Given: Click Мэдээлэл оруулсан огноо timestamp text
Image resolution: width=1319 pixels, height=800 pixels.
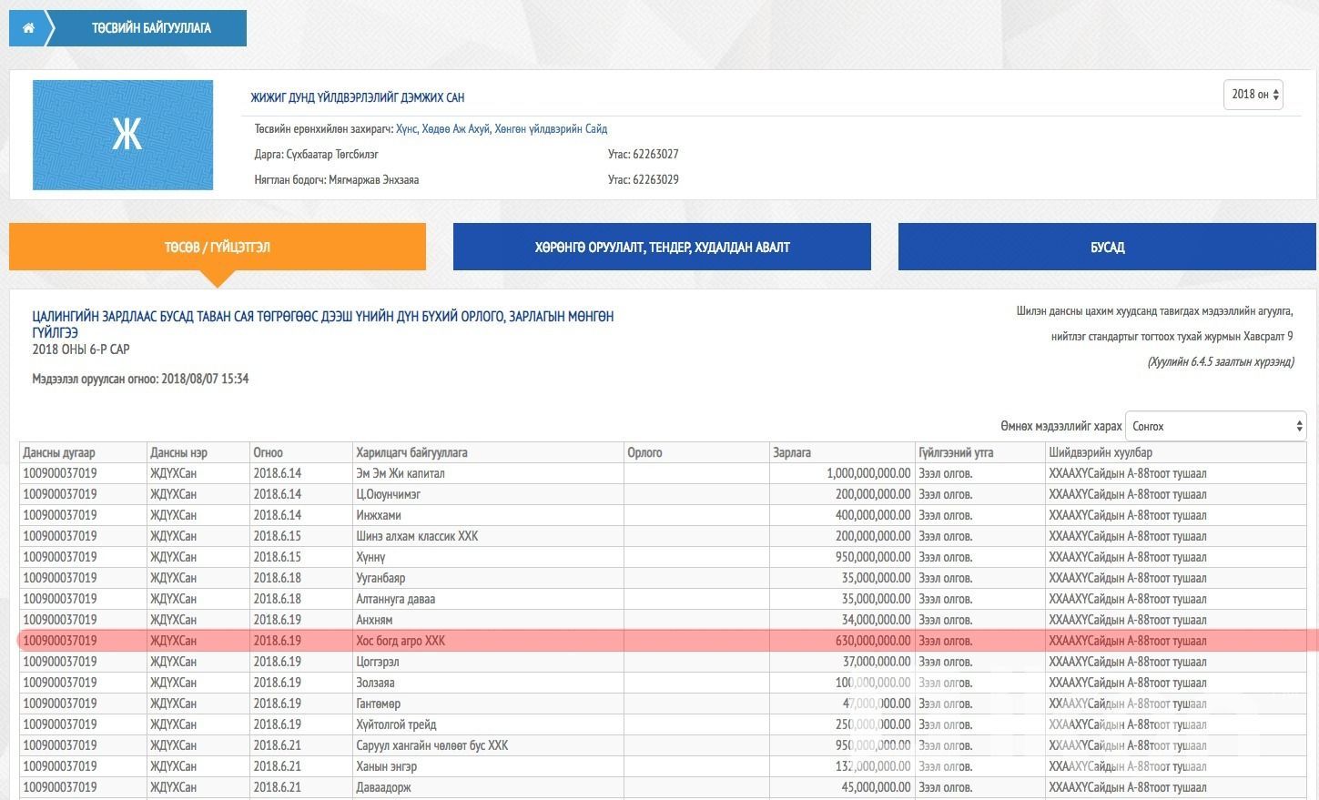Looking at the screenshot, I should pyautogui.click(x=140, y=379).
